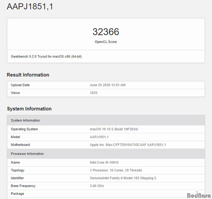Click the Result Information heading
Screen dimensions: 212x199
coord(28,75)
